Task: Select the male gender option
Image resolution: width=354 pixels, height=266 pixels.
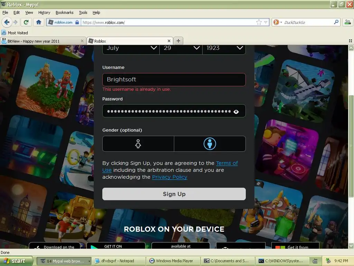Action: (x=210, y=144)
